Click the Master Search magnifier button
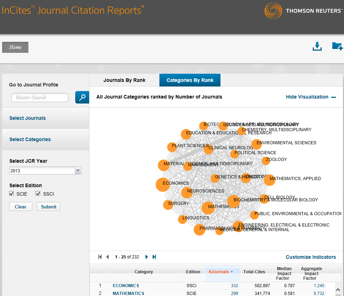The image size is (344, 296). pyautogui.click(x=82, y=97)
